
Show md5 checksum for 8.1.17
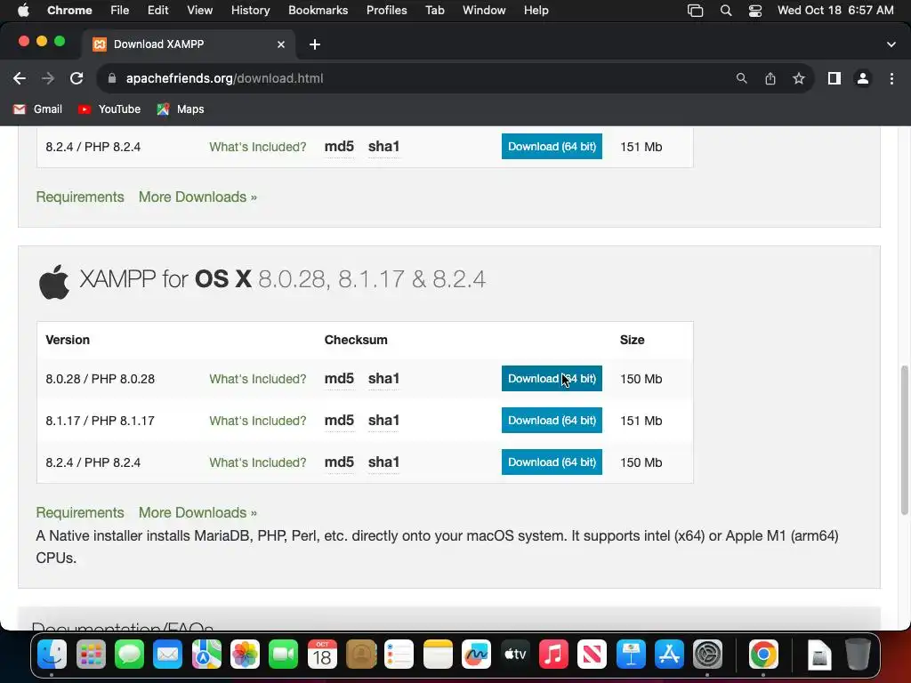[x=339, y=421]
